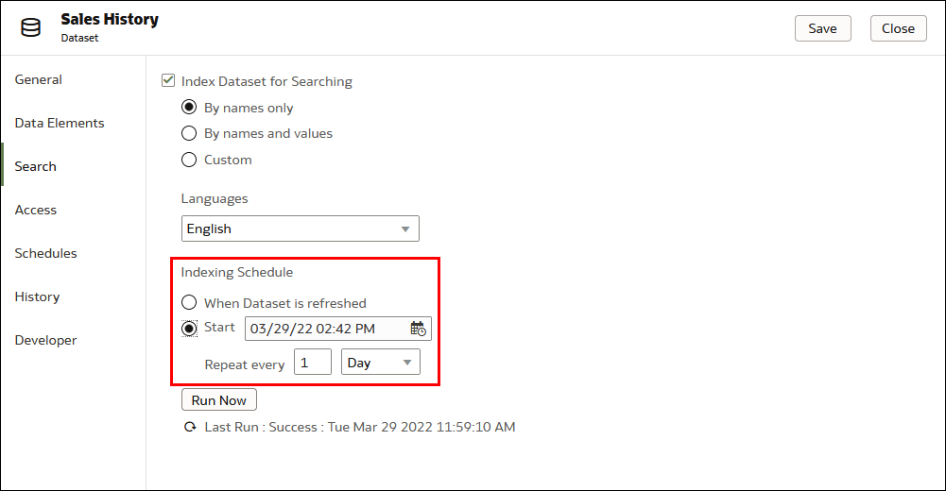The width and height of the screenshot is (946, 491).
Task: Open the Languages English dropdown
Action: (301, 229)
